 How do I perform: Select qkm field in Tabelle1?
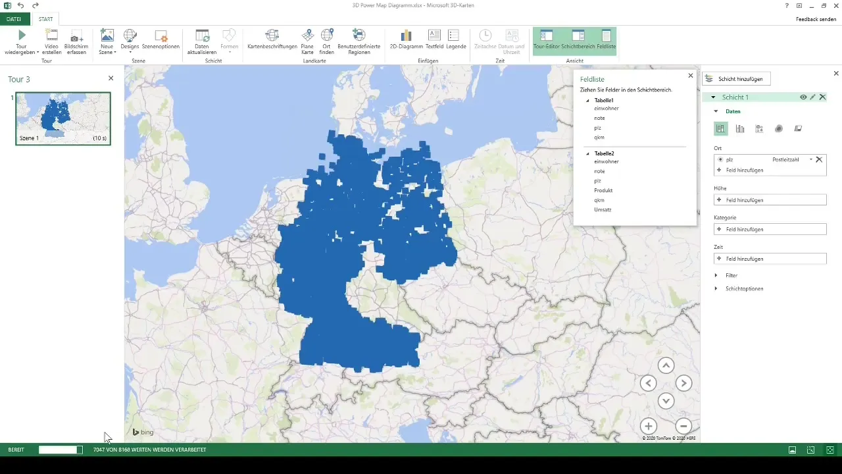point(599,137)
